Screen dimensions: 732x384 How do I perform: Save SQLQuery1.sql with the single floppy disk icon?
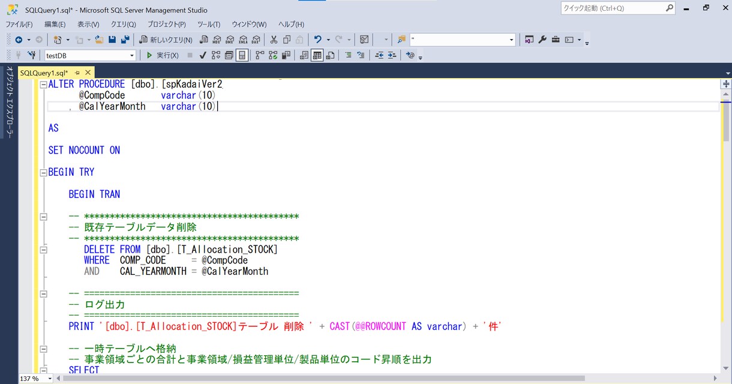(112, 40)
